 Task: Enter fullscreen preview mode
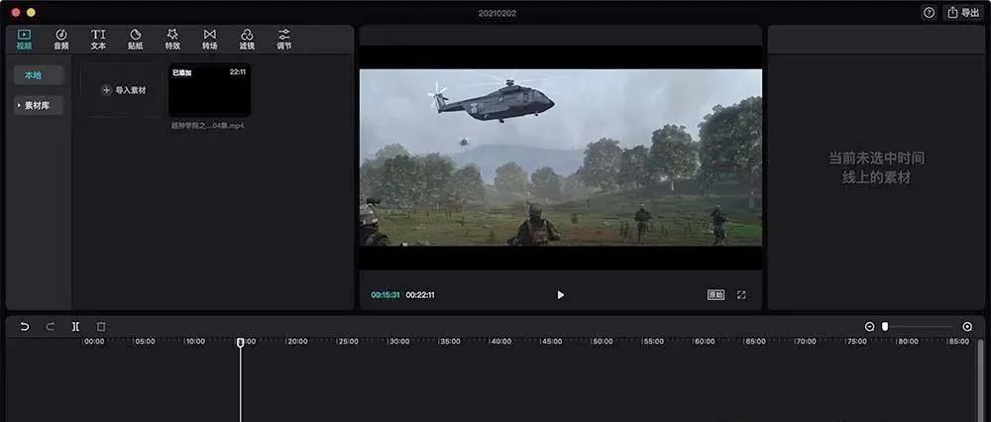(x=742, y=295)
